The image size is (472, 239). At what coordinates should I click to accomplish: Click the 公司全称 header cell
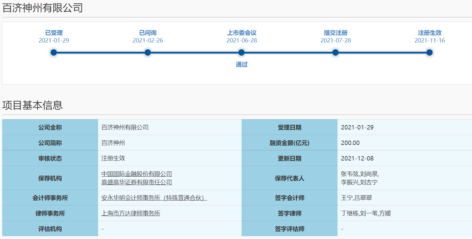click(x=50, y=127)
